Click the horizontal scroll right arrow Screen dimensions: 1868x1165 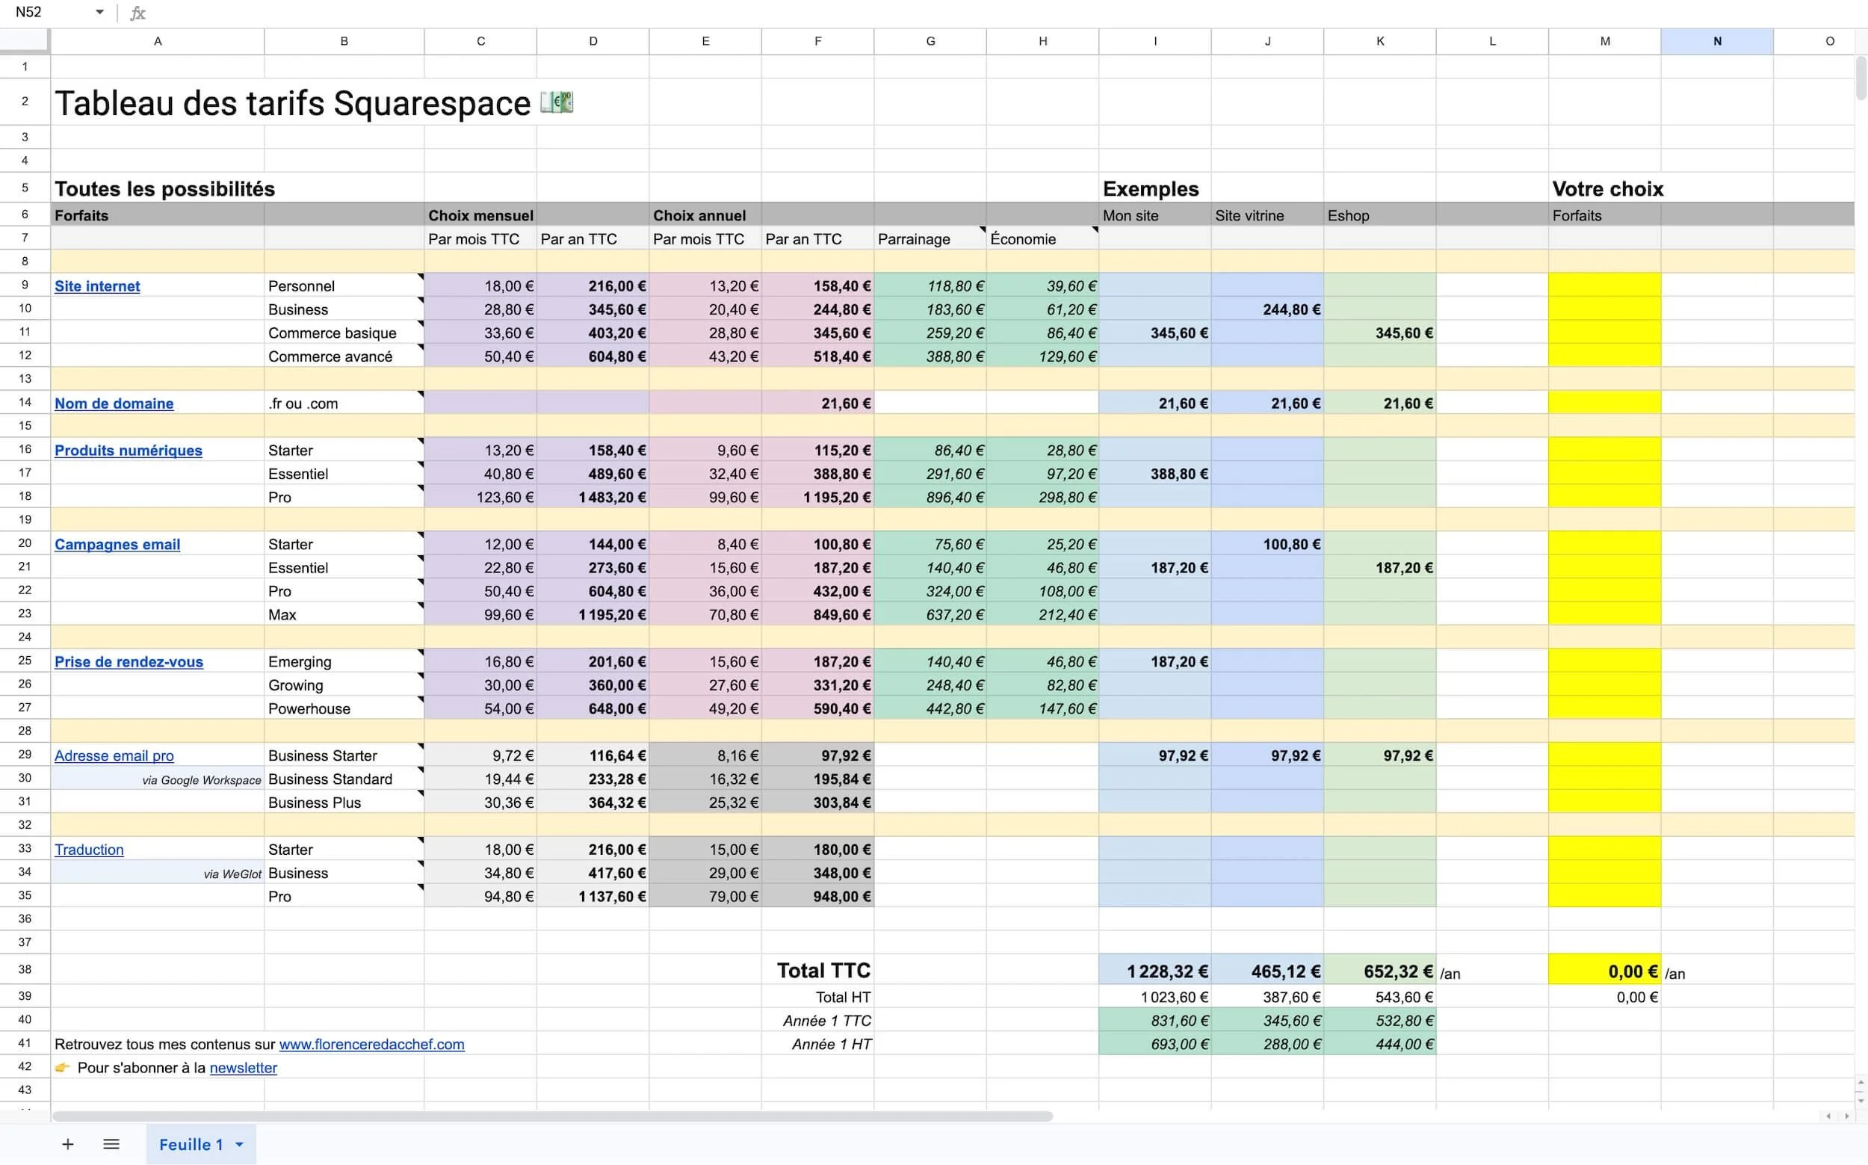pos(1846,1116)
